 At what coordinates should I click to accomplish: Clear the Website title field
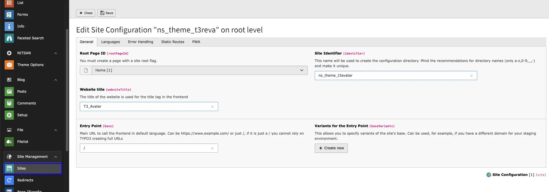212,107
